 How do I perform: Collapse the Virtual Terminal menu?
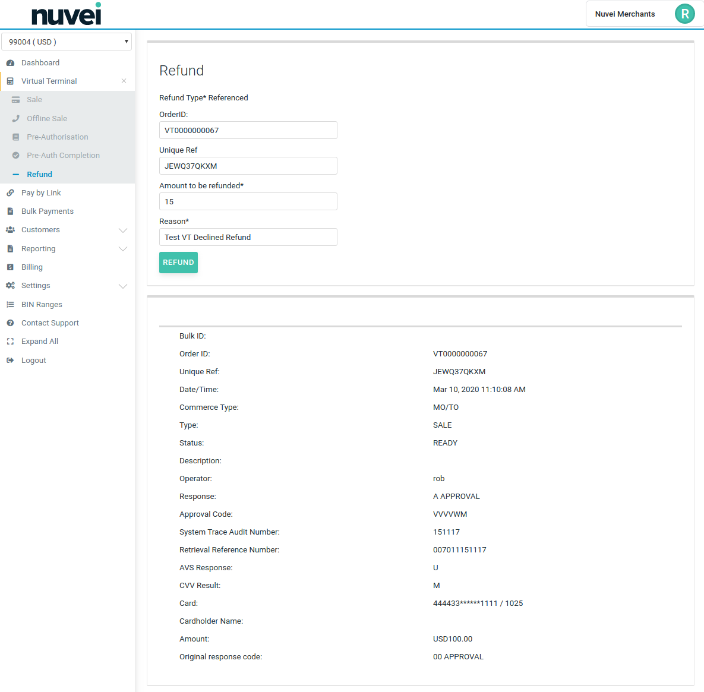coord(124,81)
